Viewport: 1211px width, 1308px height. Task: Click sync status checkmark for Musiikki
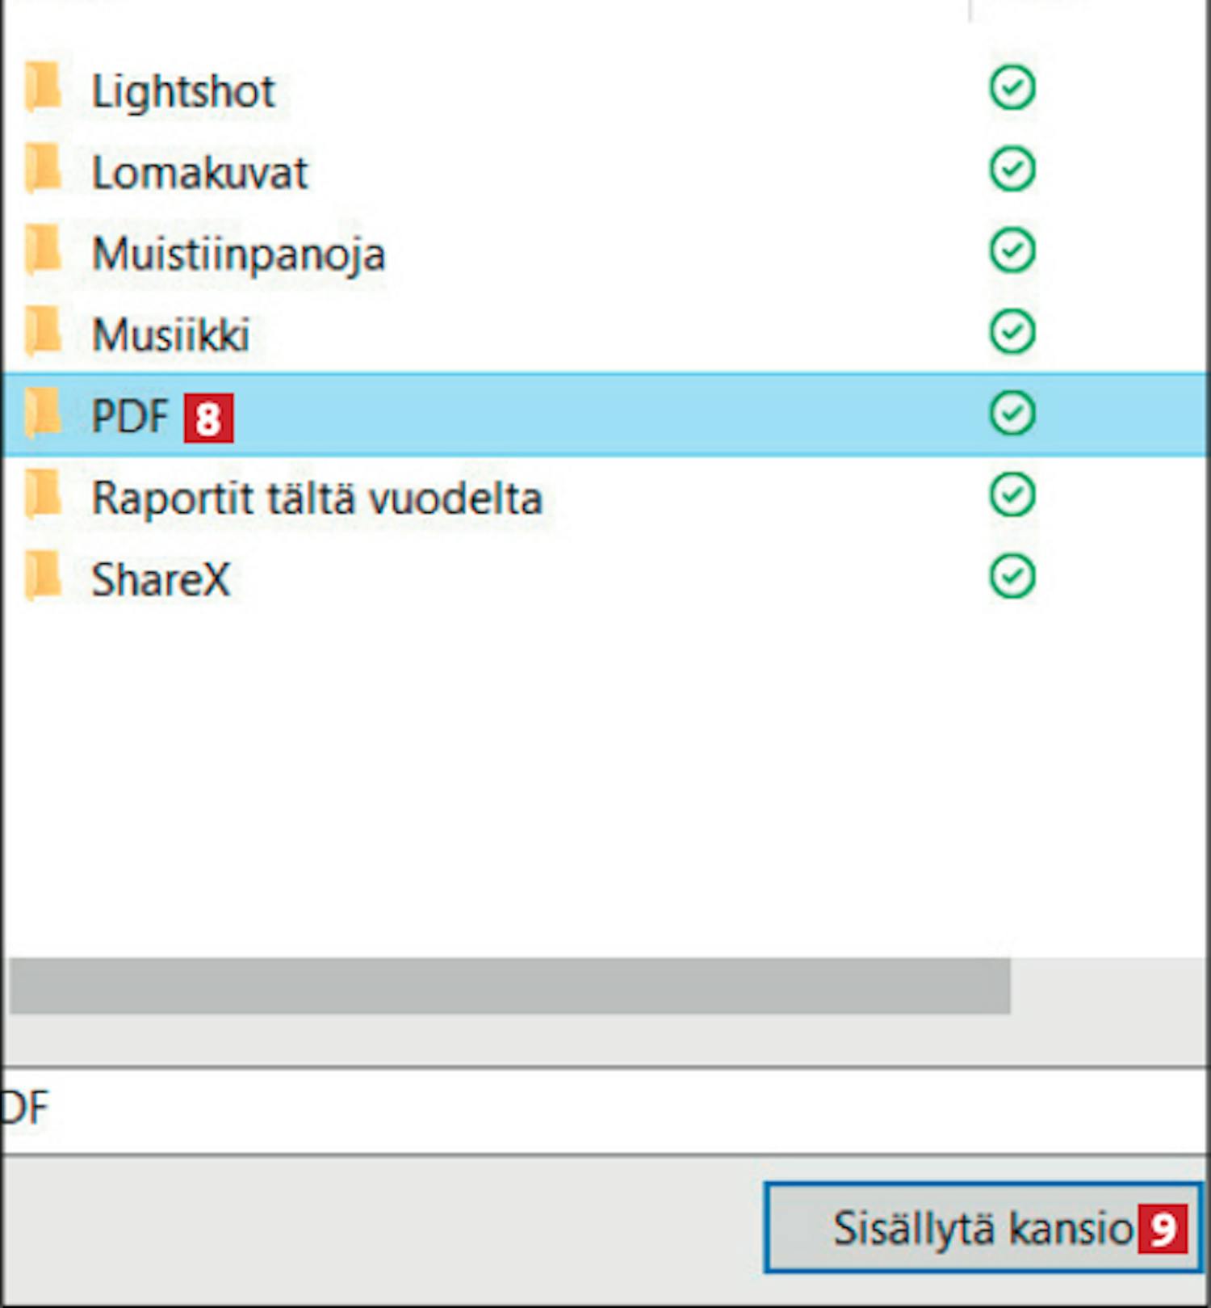1012,331
